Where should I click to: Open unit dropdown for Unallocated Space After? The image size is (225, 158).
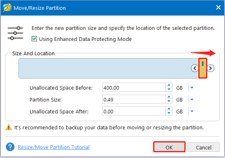tap(192, 111)
